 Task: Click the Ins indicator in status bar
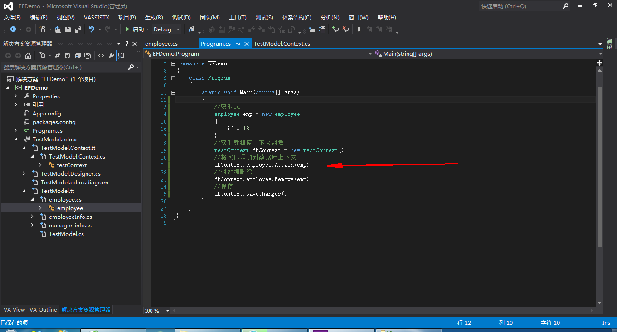(606, 323)
